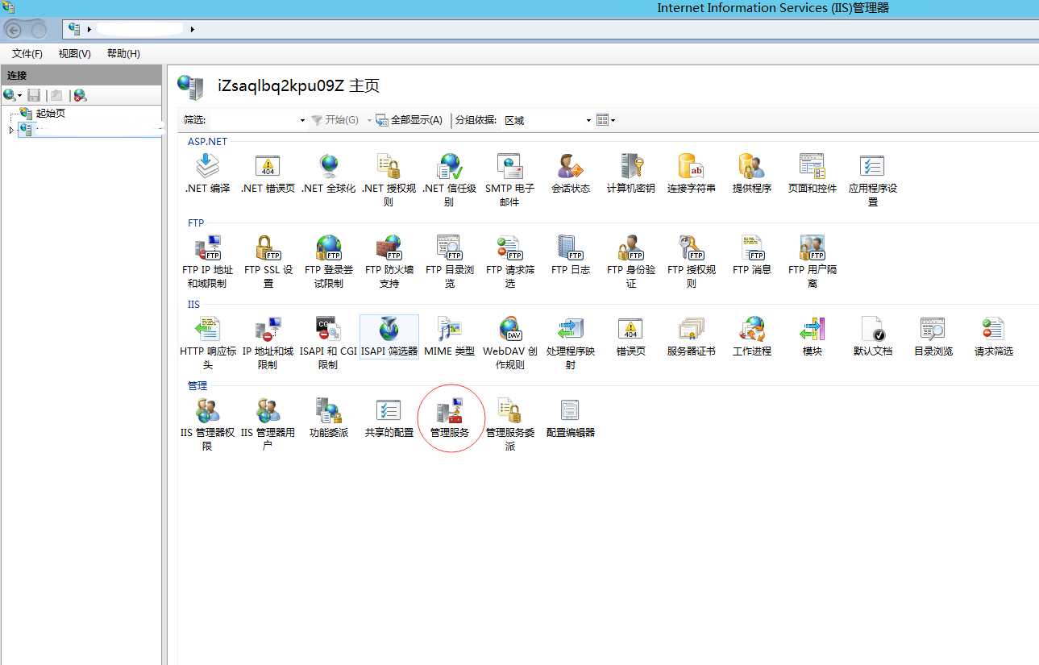Image resolution: width=1039 pixels, height=665 pixels.
Task: Open FTP SSL 设置
Action: [268, 262]
